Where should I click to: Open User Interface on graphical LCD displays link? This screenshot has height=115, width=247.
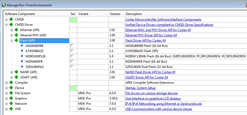click(x=153, y=98)
